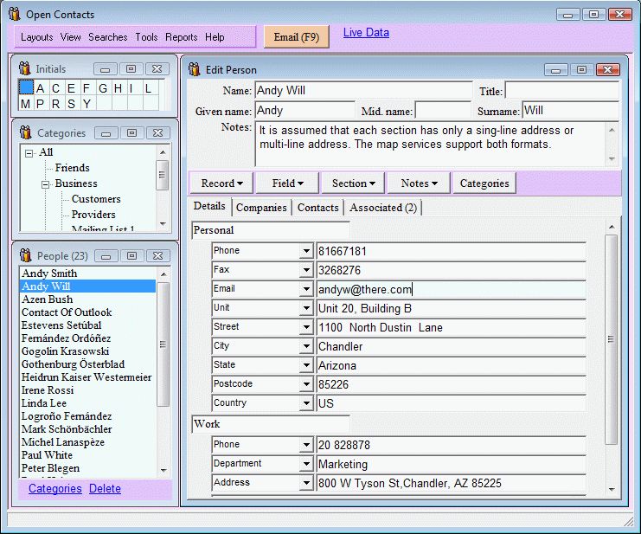Click the Categories panel icon

point(25,132)
